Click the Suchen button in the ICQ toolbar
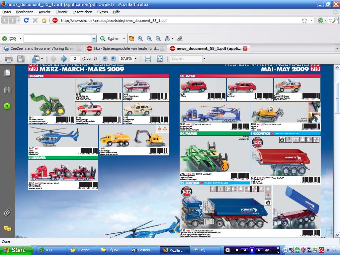Screen dimensions: 340x255 click(x=110, y=39)
